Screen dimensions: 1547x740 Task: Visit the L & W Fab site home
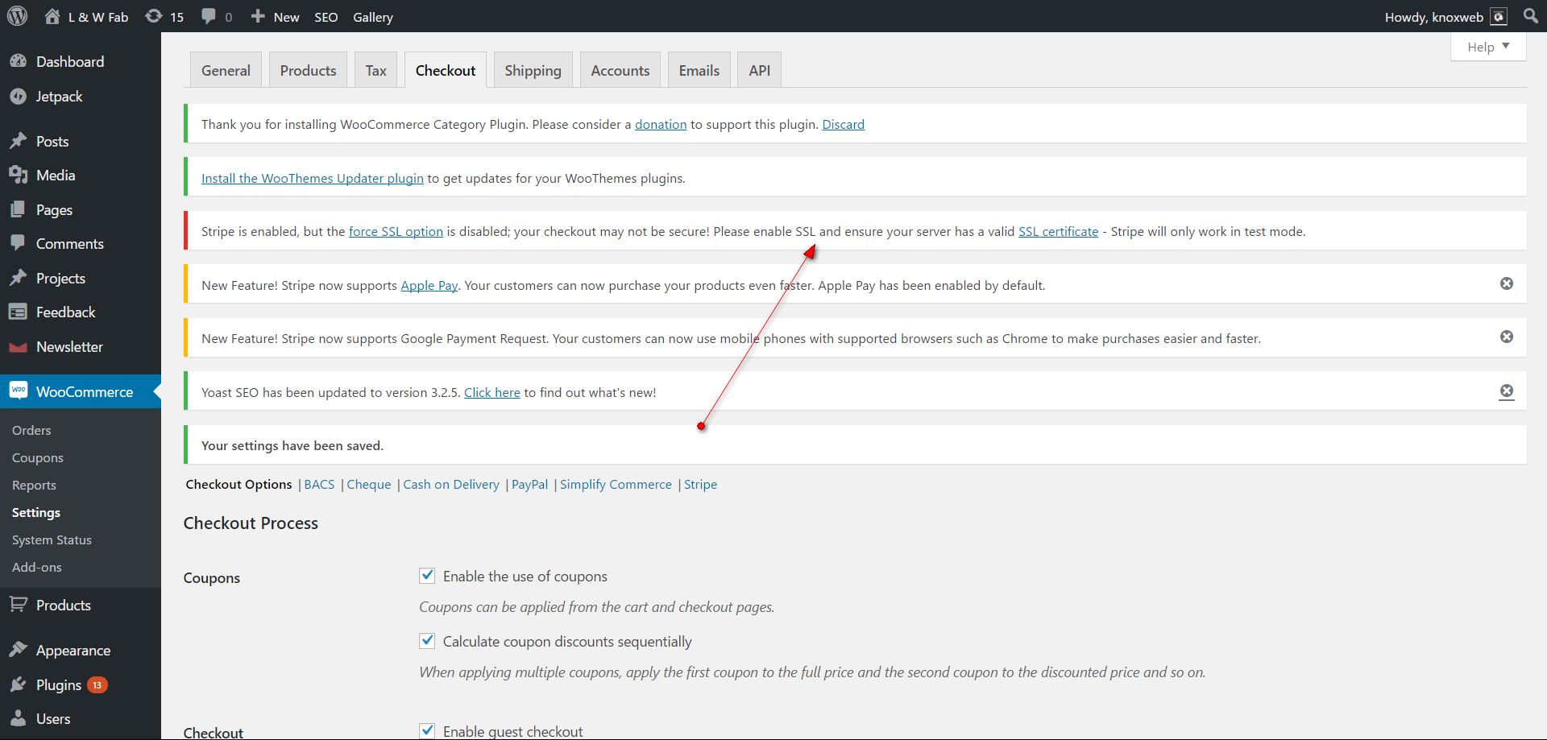86,17
